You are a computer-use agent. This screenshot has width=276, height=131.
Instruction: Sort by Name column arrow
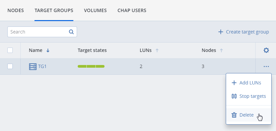48,51
